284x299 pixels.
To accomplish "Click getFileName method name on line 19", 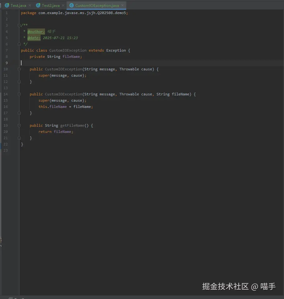I will (x=72, y=125).
